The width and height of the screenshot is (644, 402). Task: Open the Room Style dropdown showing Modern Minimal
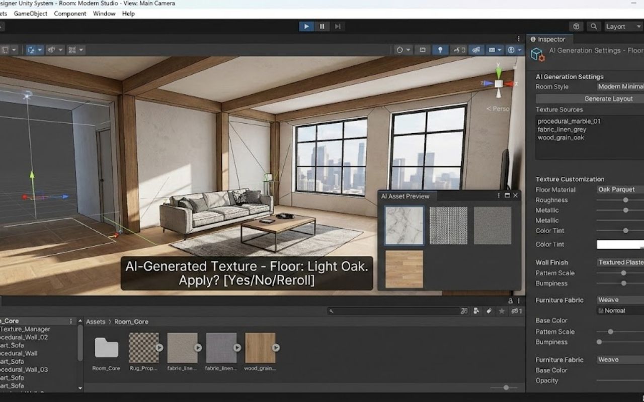click(620, 86)
